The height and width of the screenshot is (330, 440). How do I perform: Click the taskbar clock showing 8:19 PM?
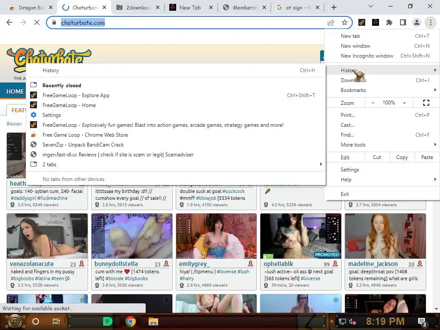[x=385, y=321]
